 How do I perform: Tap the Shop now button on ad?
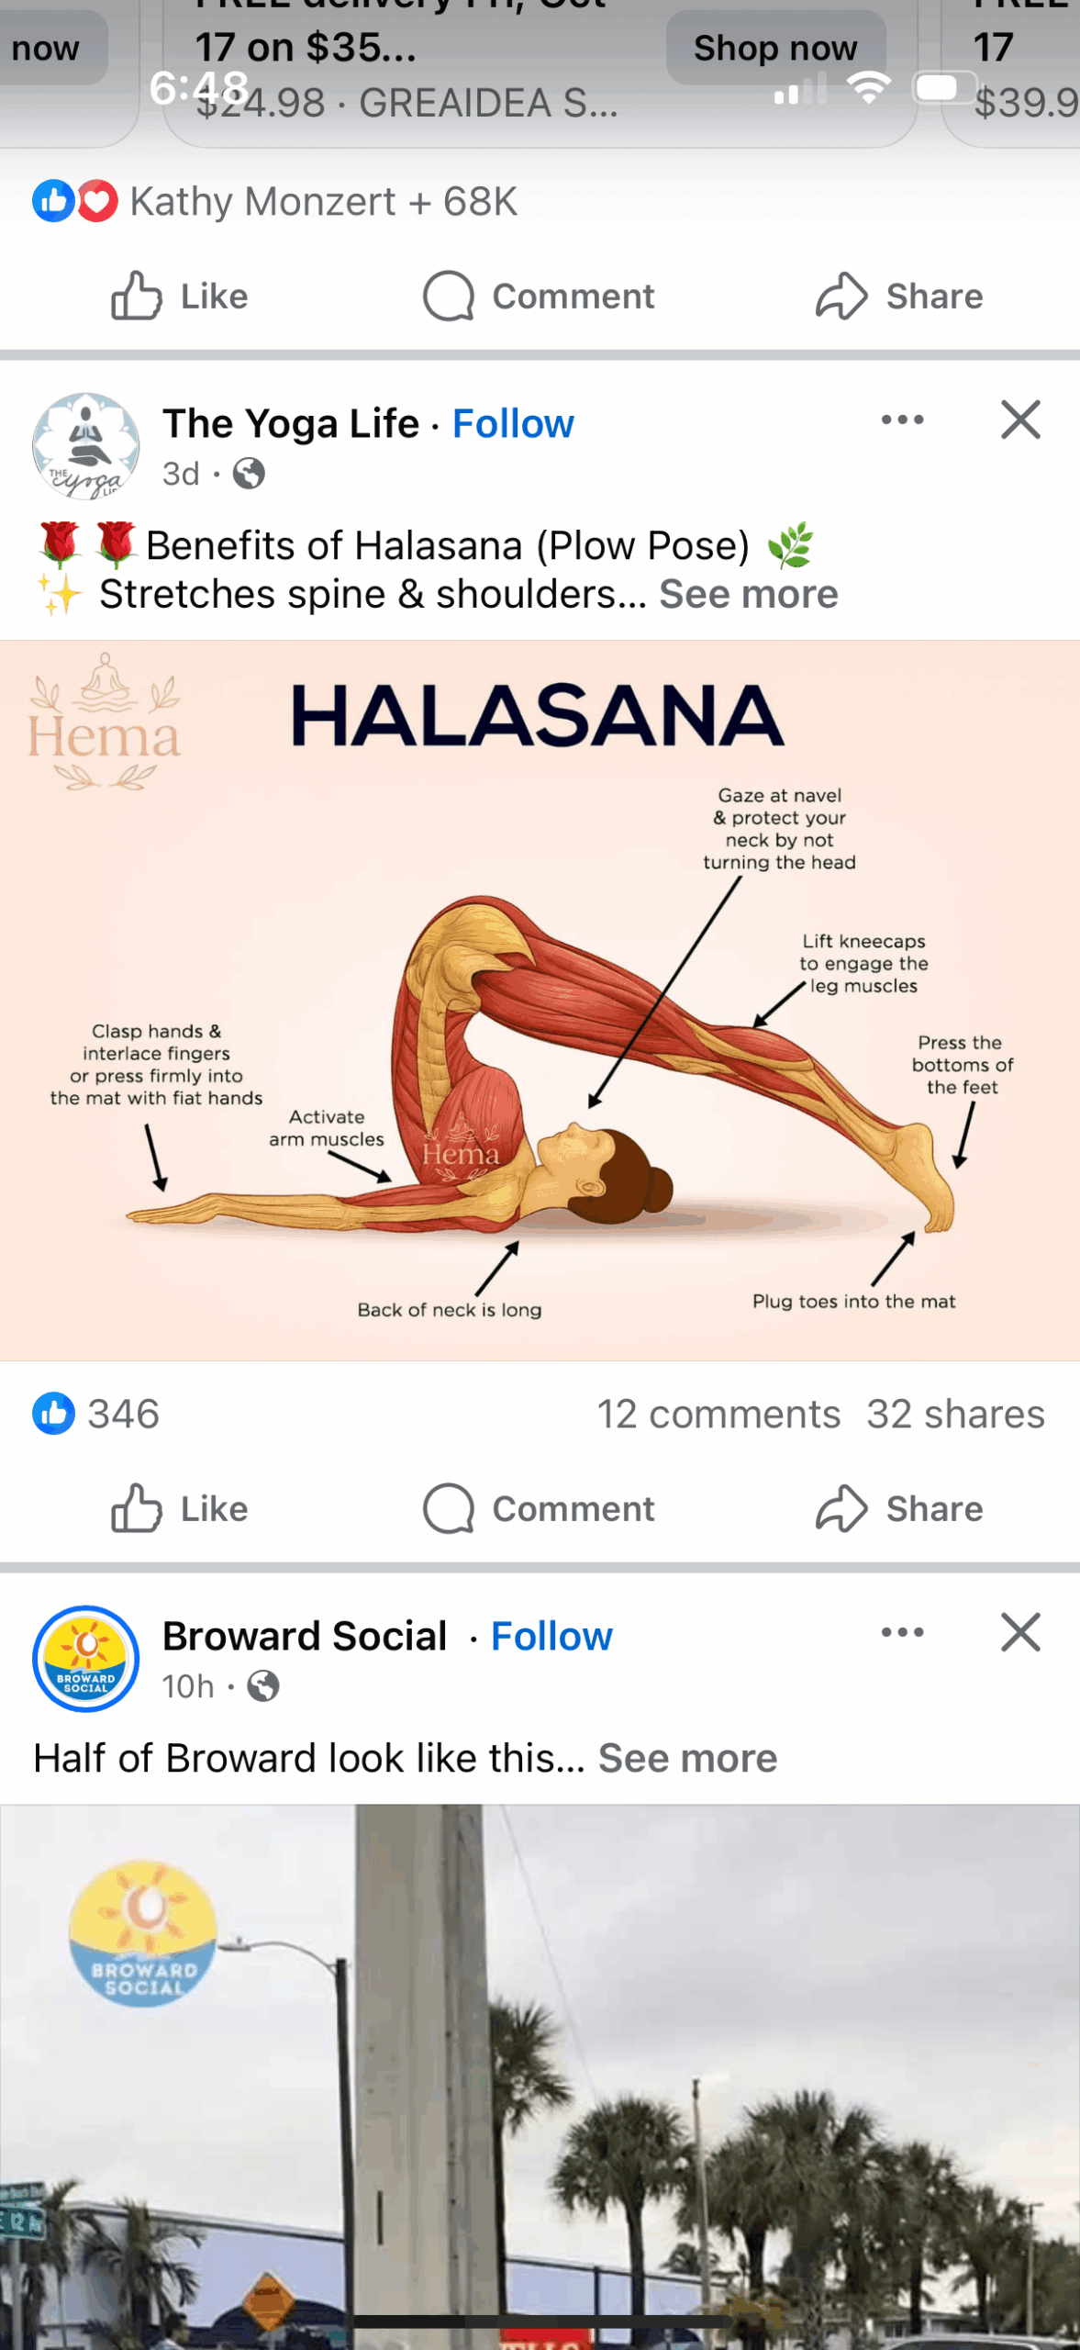point(775,48)
